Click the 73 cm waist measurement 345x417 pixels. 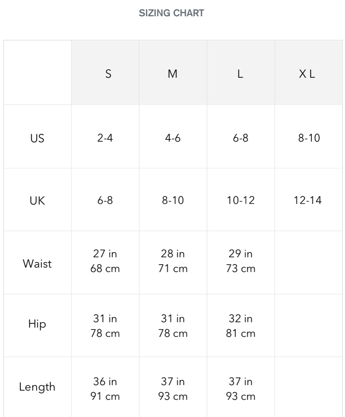(241, 269)
